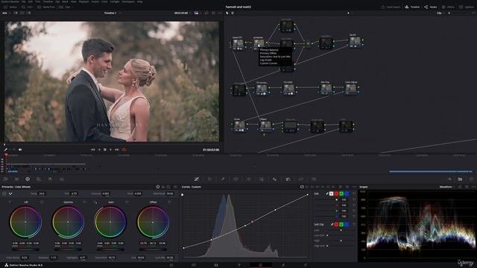The image size is (477, 268).
Task: Pick white point with Primaries picker icon
Action: click(x=10, y=194)
